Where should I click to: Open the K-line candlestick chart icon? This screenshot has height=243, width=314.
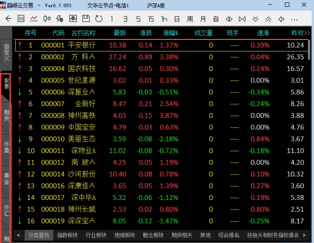click(x=47, y=19)
